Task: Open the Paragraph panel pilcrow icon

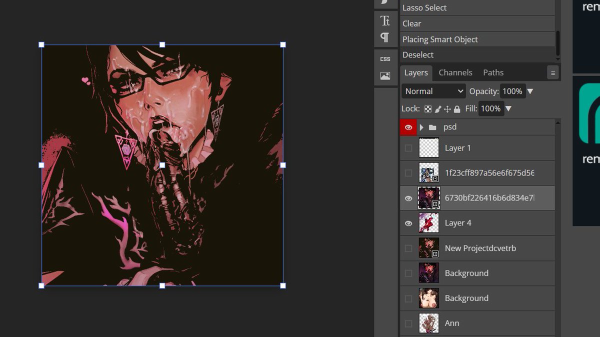Action: point(384,37)
